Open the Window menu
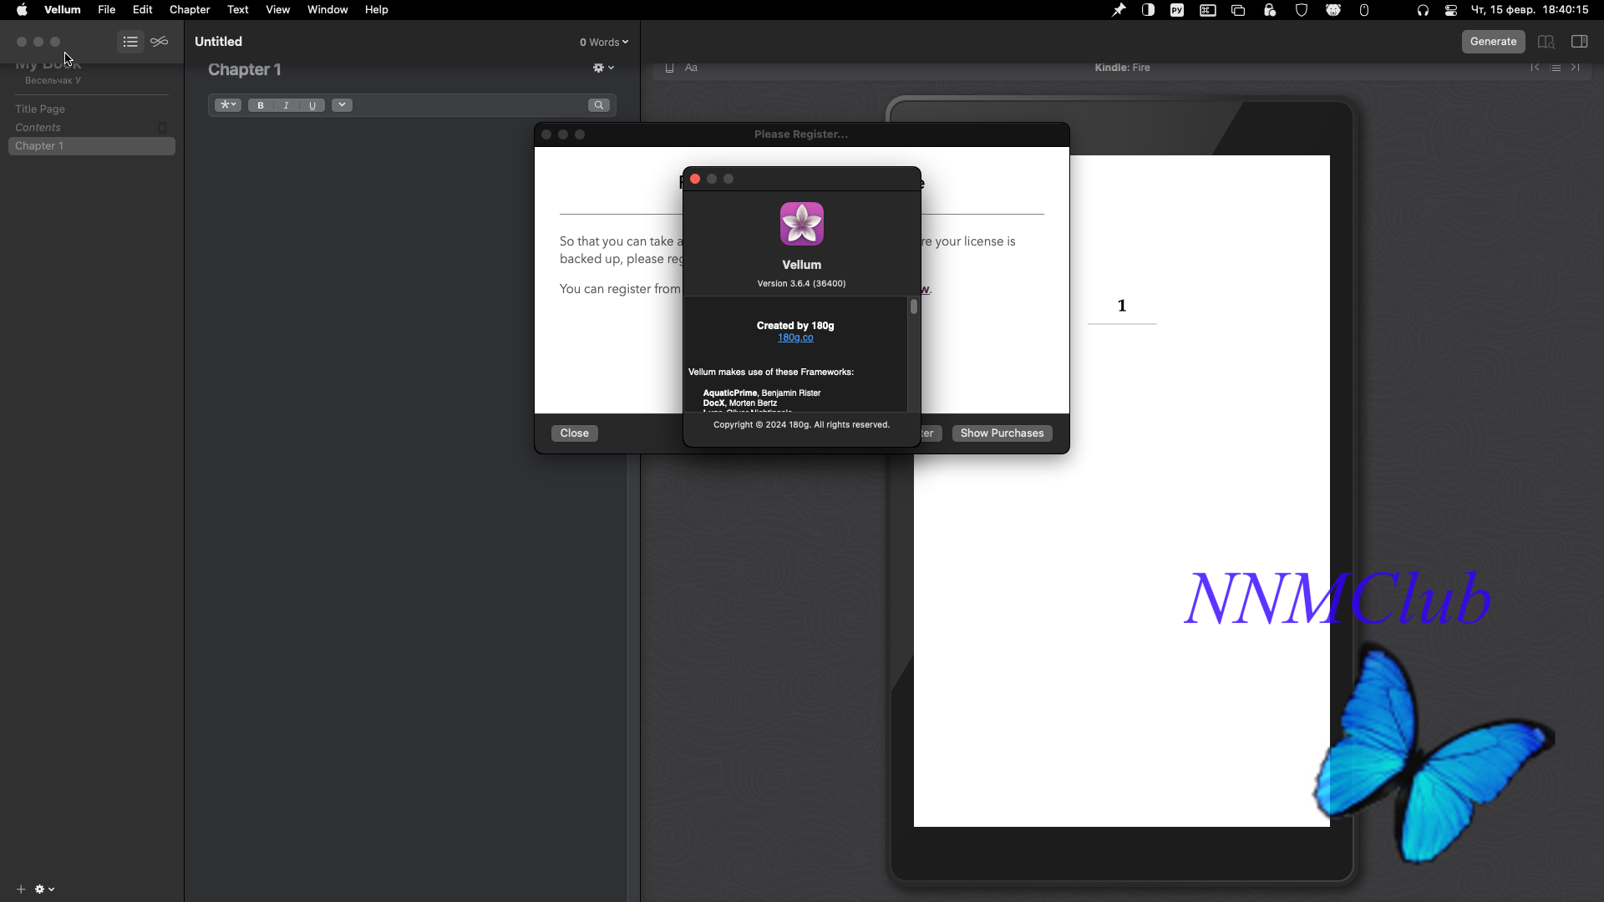Image resolution: width=1604 pixels, height=902 pixels. click(x=327, y=10)
